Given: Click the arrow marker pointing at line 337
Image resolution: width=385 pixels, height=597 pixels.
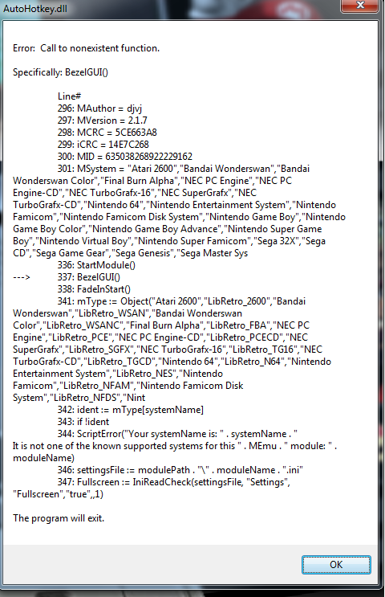Looking at the screenshot, I should point(22,277).
